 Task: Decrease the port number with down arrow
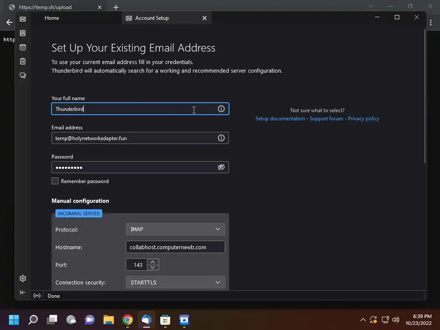pos(153,267)
